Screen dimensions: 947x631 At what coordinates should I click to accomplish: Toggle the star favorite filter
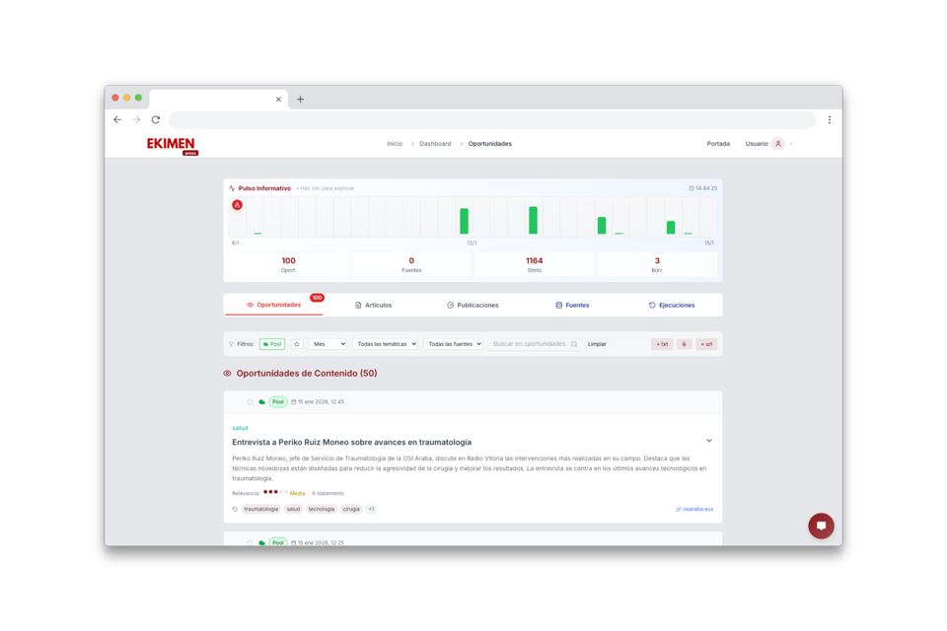pyautogui.click(x=296, y=343)
